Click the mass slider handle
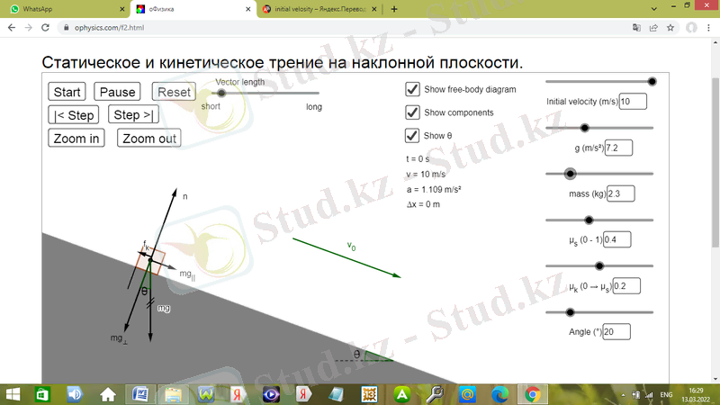720x405 pixels. [x=571, y=174]
